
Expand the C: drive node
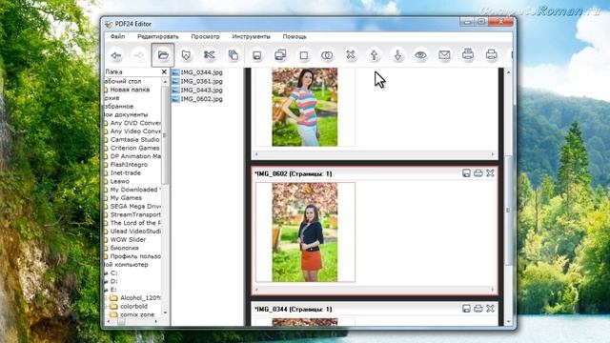[x=106, y=273]
